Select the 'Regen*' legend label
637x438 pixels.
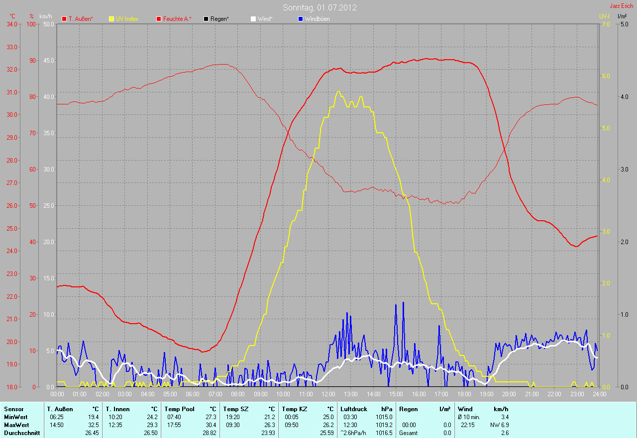click(x=220, y=19)
